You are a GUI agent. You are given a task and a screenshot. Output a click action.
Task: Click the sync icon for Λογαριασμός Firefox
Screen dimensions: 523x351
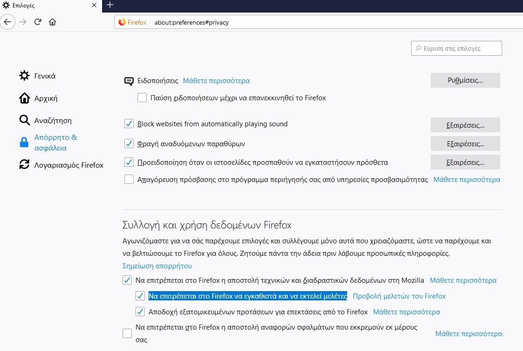24,164
